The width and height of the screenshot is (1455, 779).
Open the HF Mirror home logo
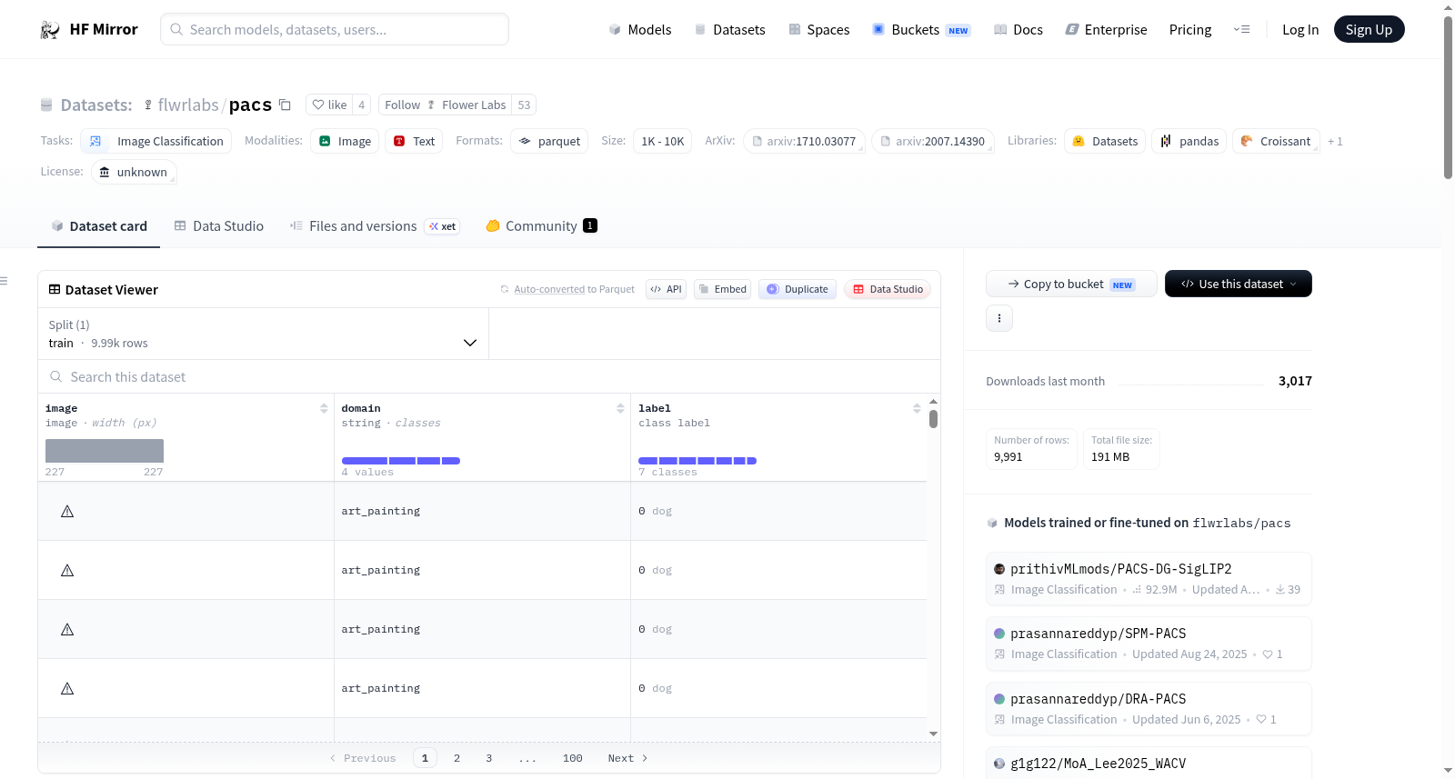[89, 29]
